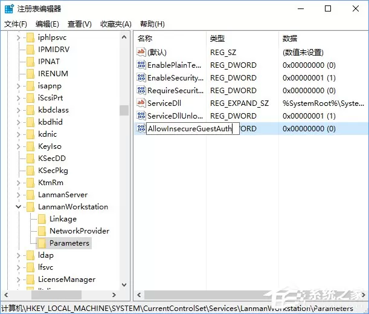The width and height of the screenshot is (369, 314).
Task: Click tree horizontal scroll left arrow
Action: (x=7, y=295)
